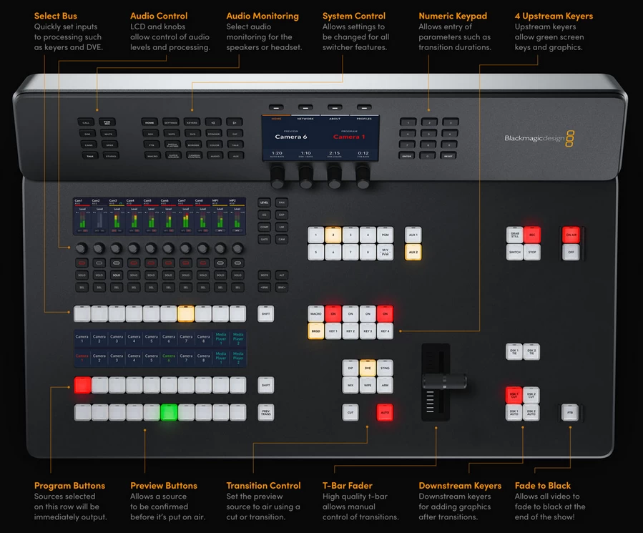The width and height of the screenshot is (643, 533).
Task: Select the DVE transition style
Action: tap(368, 368)
